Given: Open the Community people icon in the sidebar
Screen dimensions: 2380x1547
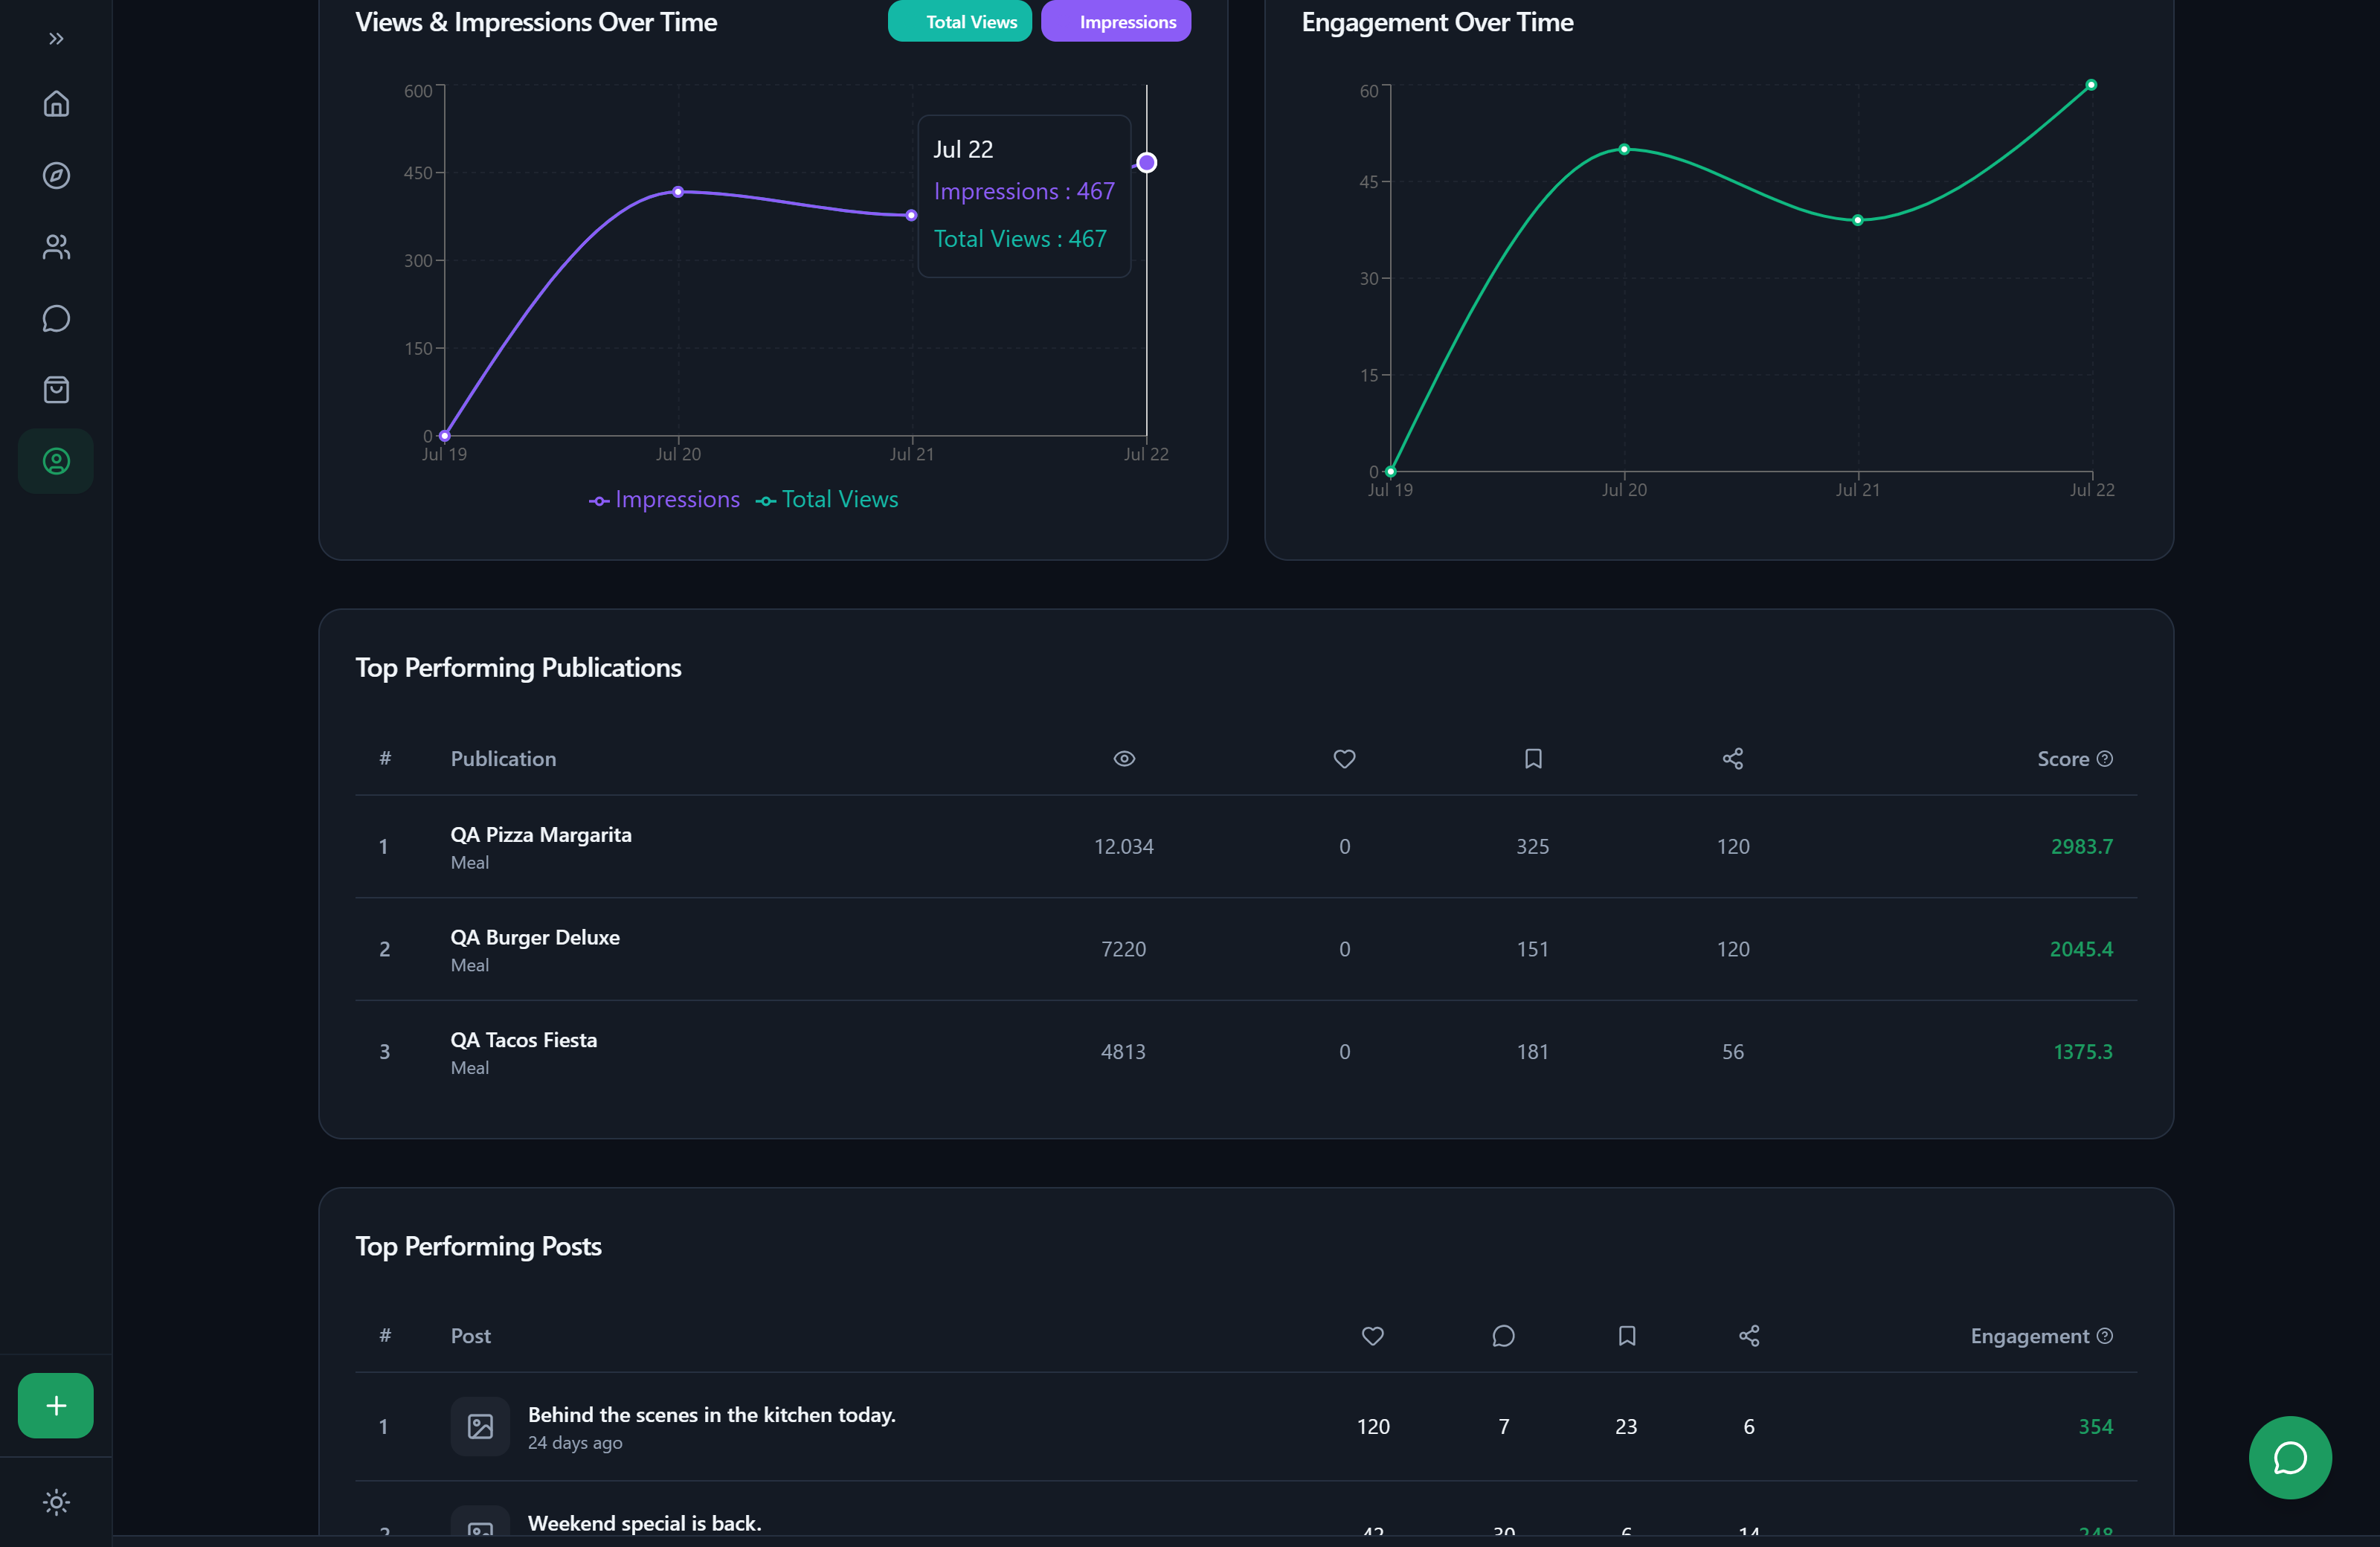Looking at the screenshot, I should (x=56, y=247).
